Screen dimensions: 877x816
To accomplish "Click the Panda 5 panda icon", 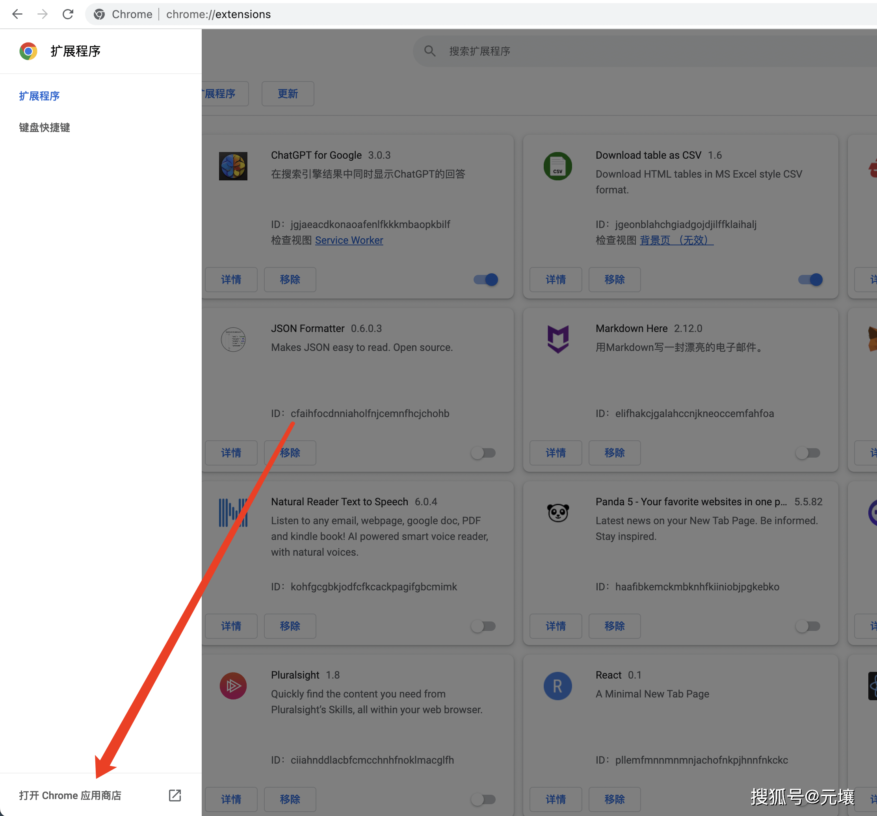I will coord(557,512).
